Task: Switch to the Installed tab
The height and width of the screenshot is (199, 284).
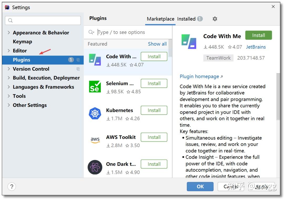Action: coord(186,19)
